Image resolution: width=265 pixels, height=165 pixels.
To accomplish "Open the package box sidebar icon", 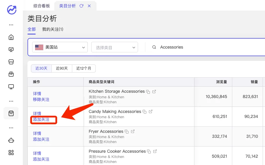I will (11, 74).
